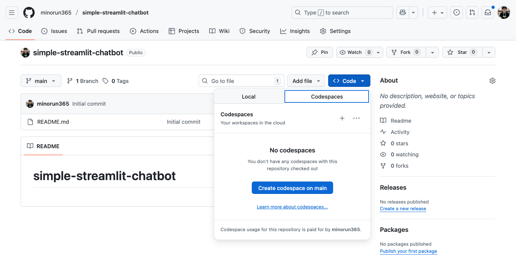The image size is (516, 262).
Task: Select the Code tab
Action: (x=20, y=31)
